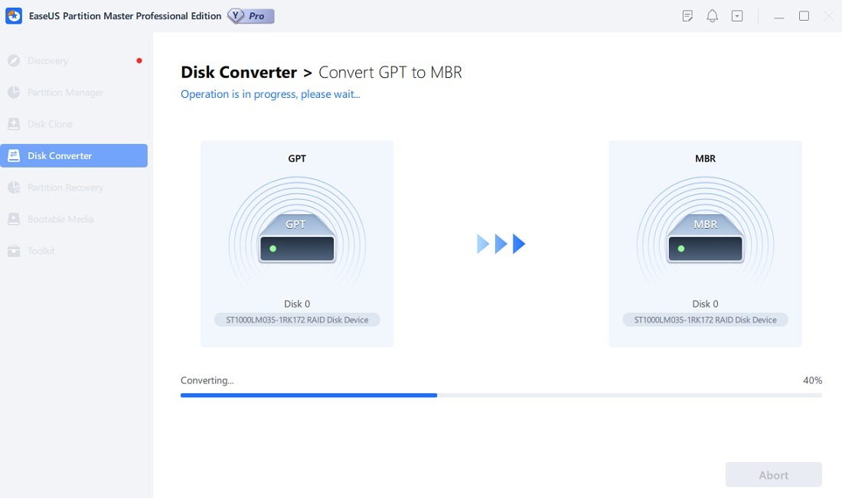
Task: Click the EaseUS logo icon
Action: point(13,15)
